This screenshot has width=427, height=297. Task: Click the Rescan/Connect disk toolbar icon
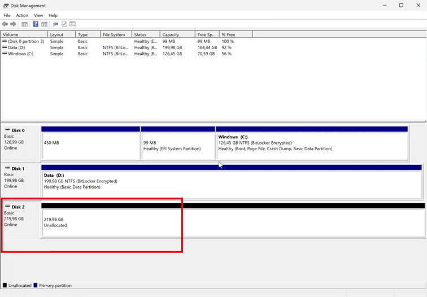click(55, 24)
